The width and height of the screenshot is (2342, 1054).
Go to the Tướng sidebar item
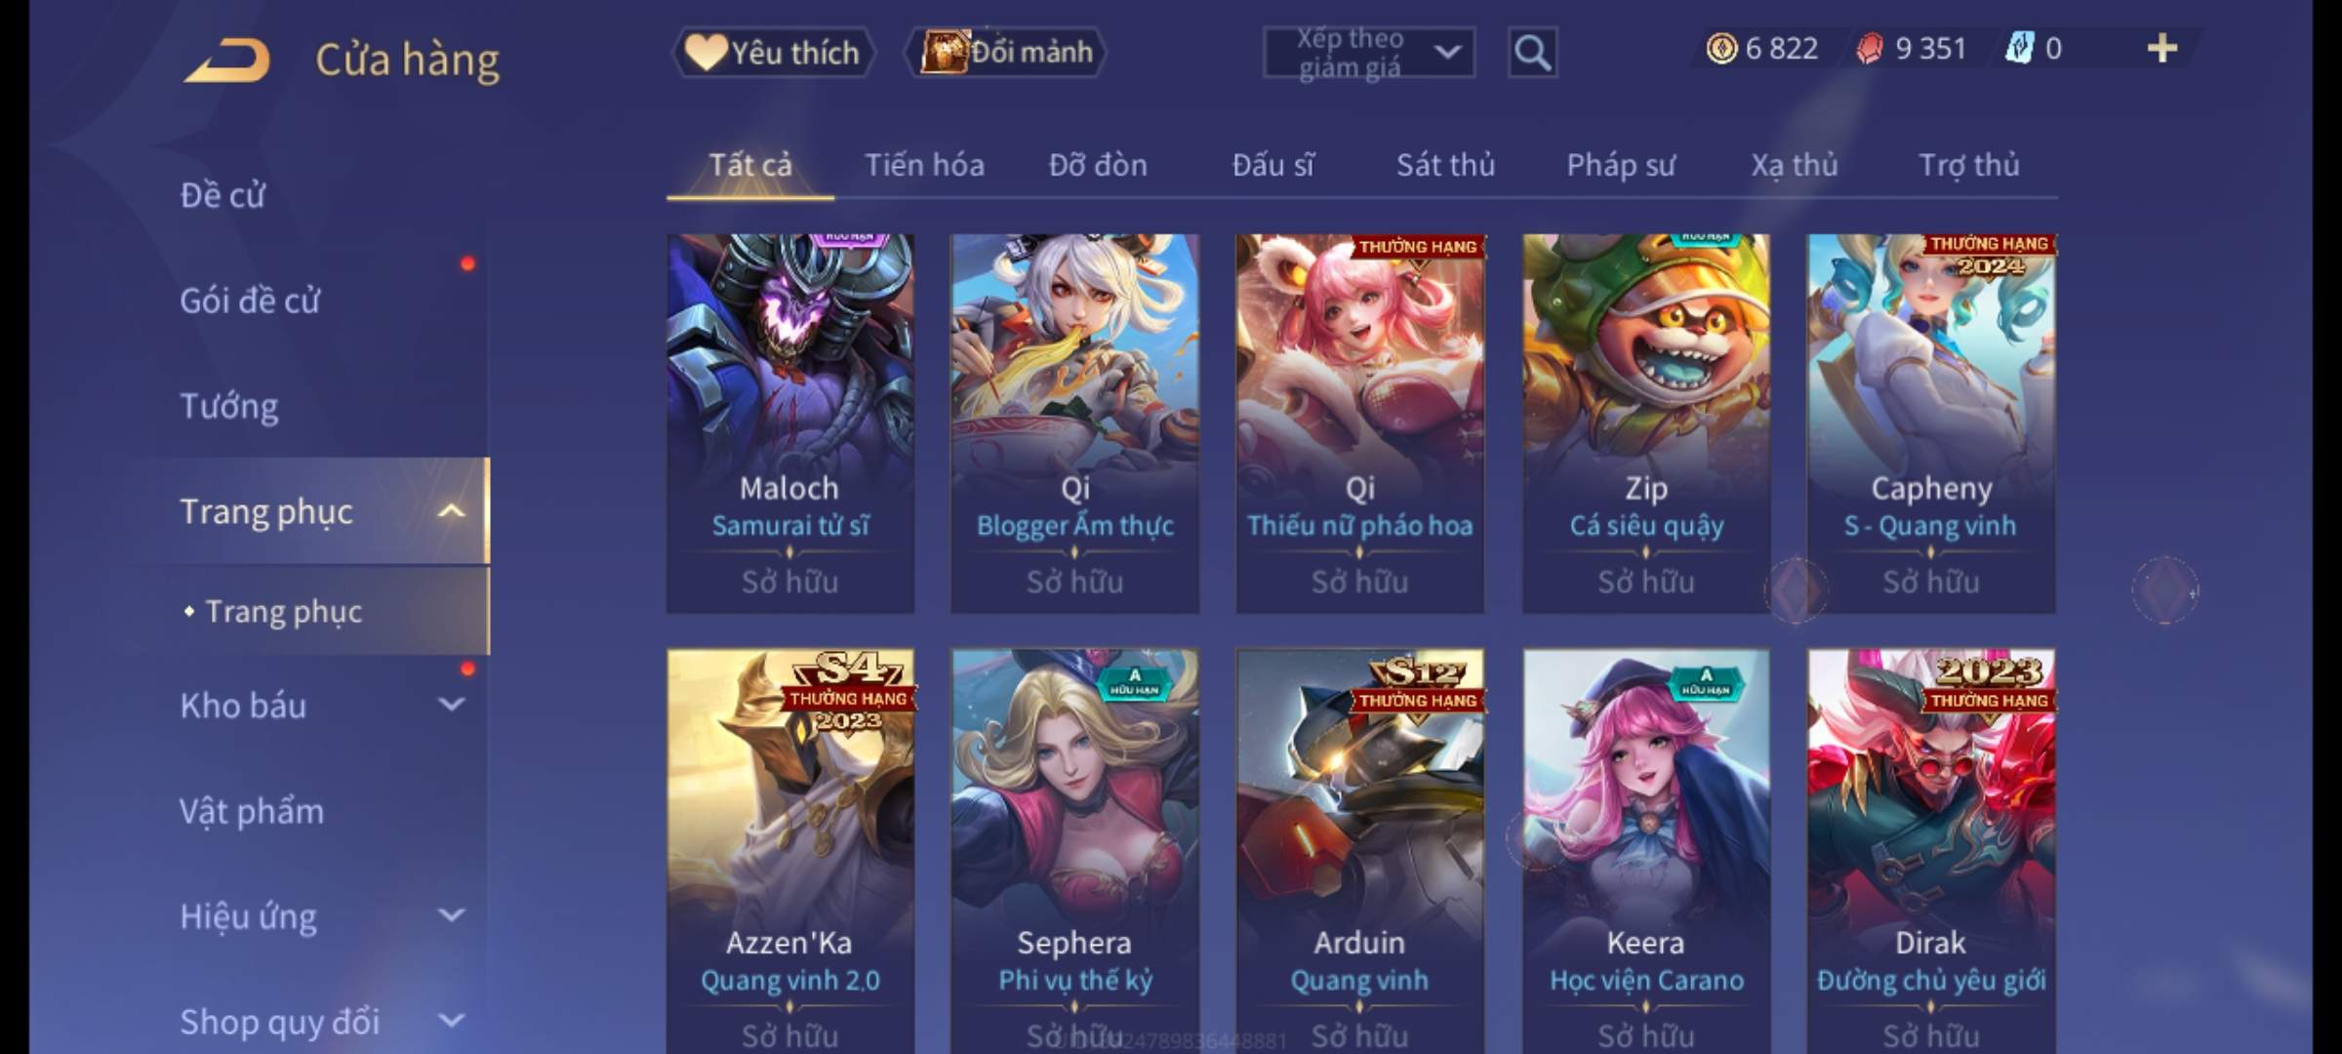(229, 406)
